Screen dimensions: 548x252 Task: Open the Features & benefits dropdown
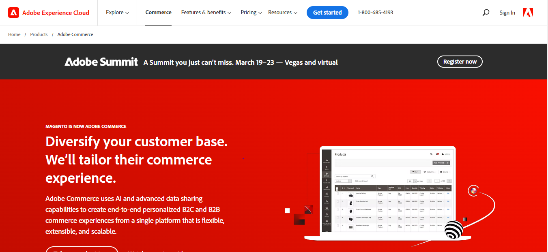206,13
